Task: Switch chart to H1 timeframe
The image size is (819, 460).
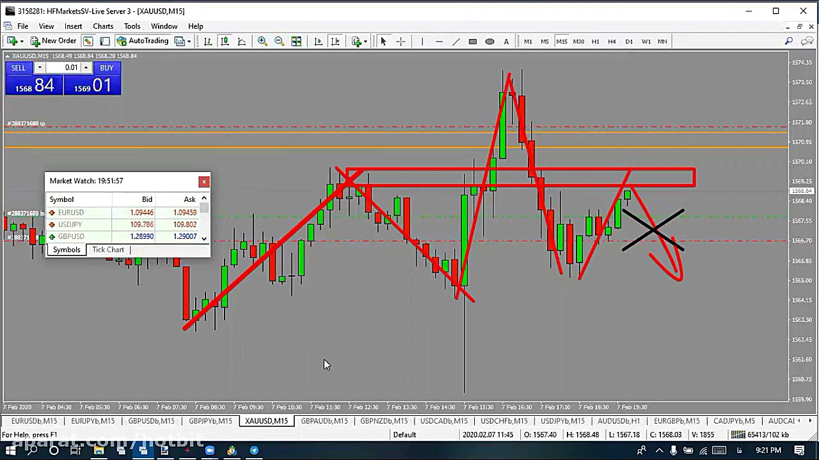Action: tap(595, 42)
